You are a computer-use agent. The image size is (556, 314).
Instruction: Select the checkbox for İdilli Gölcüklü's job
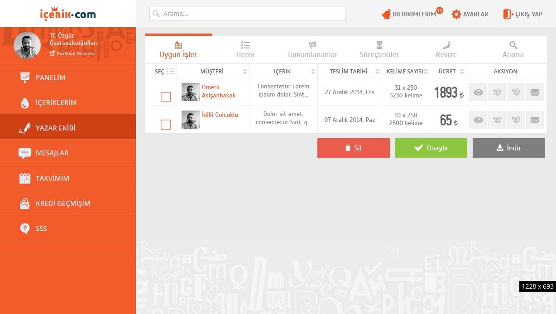coord(166,124)
